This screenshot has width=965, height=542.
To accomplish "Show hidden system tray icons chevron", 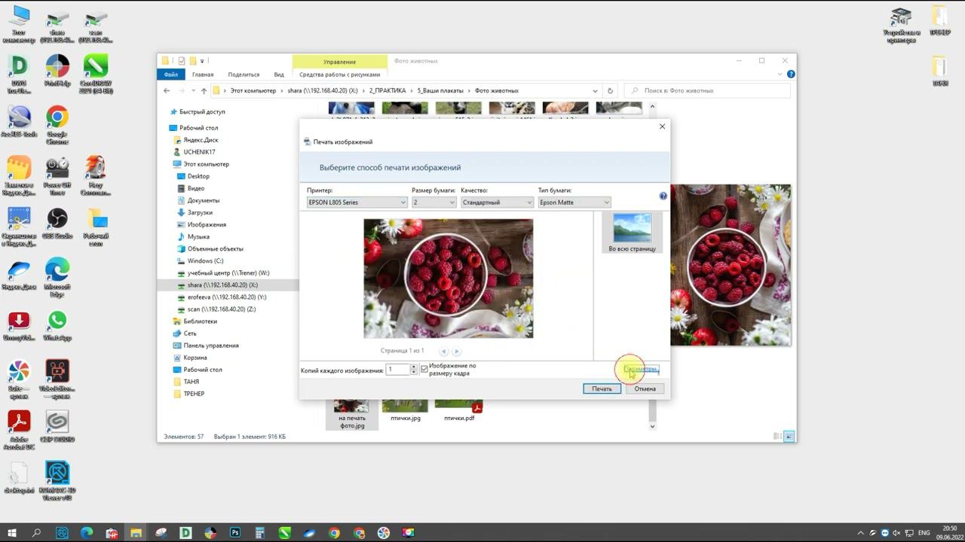I will click(x=859, y=533).
